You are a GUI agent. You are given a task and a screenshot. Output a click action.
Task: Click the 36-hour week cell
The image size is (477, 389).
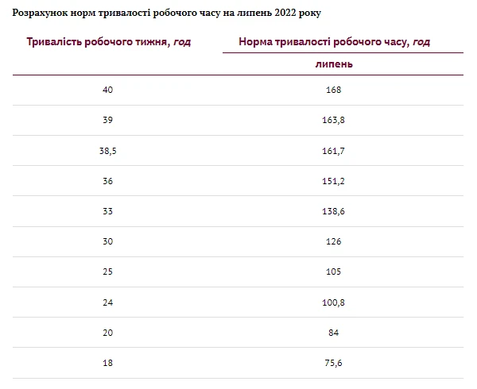click(108, 181)
